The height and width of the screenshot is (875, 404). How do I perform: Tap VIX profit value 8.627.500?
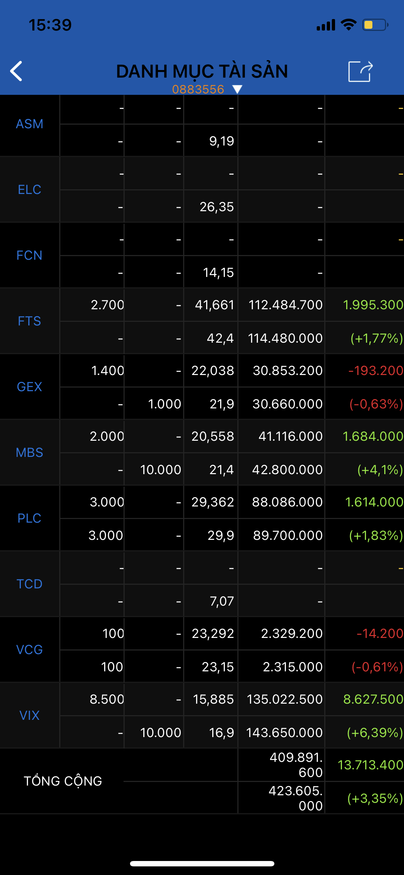click(x=373, y=699)
